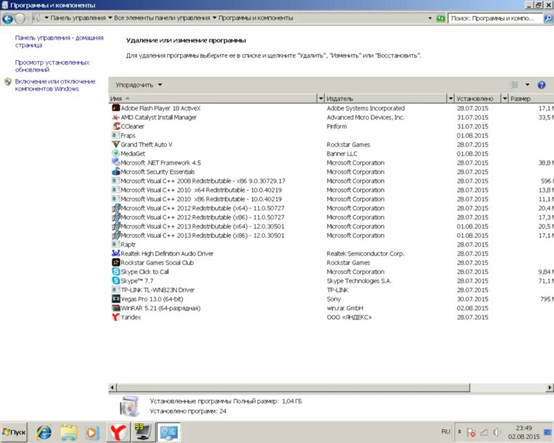554x443 pixels.
Task: Click the search magnifier icon
Action: (548, 19)
